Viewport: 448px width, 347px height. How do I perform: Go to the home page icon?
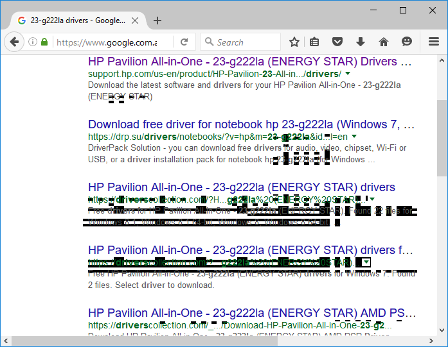[384, 42]
